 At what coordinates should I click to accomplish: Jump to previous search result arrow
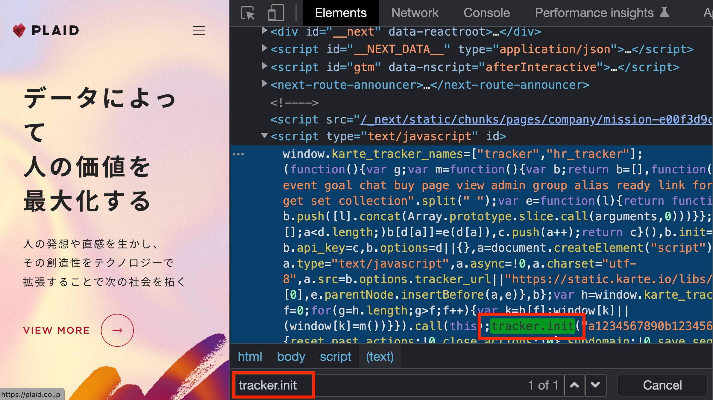pos(574,385)
